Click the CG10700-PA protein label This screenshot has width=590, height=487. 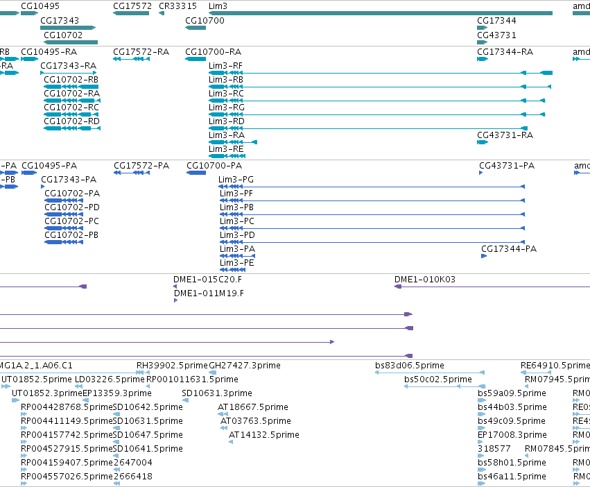coord(214,166)
